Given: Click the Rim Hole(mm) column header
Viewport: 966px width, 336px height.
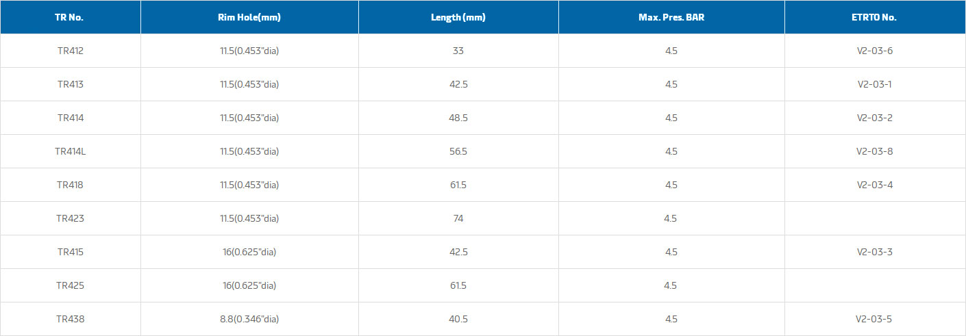Looking at the screenshot, I should pyautogui.click(x=249, y=17).
